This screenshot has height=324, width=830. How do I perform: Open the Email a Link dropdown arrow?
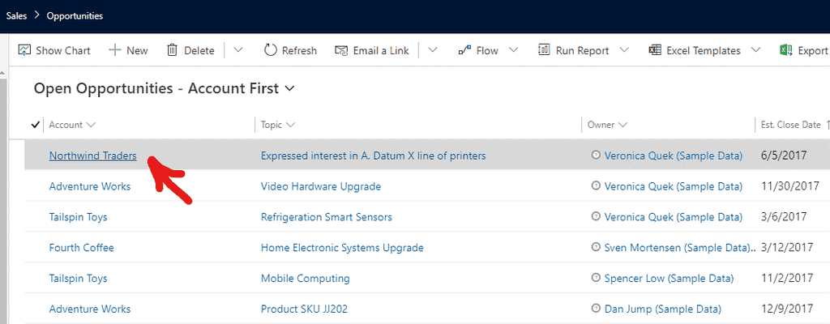click(x=433, y=50)
